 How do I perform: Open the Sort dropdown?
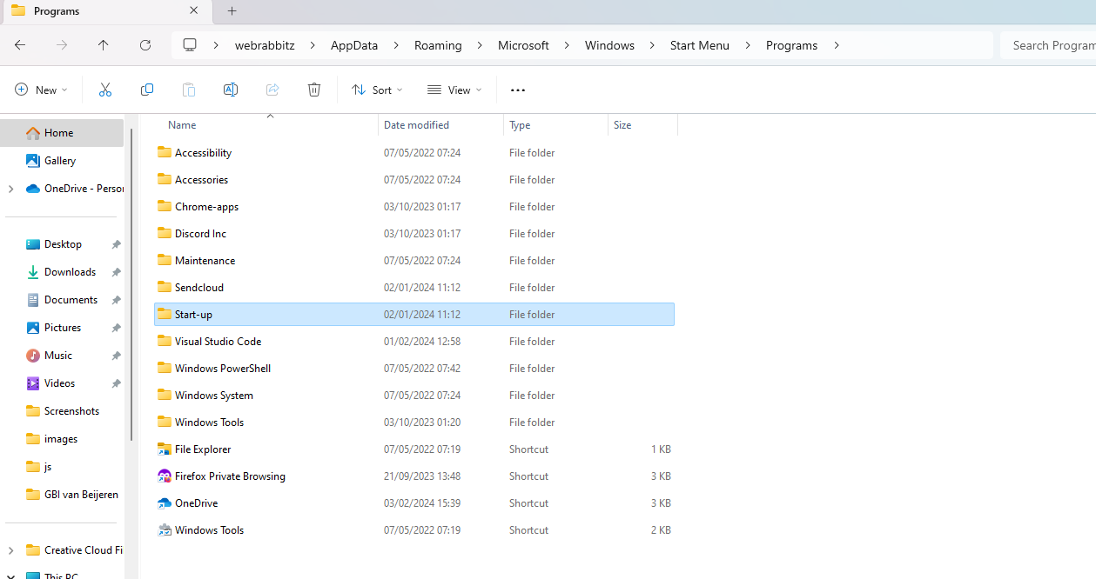click(x=376, y=90)
